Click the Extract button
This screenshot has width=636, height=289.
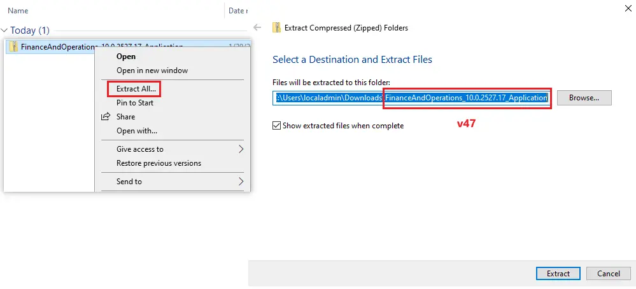(x=558, y=274)
